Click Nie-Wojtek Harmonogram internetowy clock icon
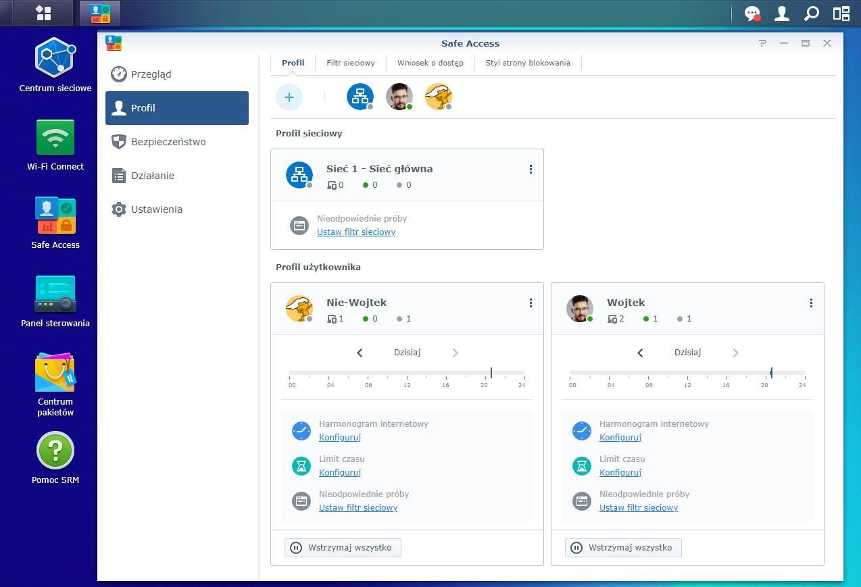This screenshot has width=861, height=587. 301,430
